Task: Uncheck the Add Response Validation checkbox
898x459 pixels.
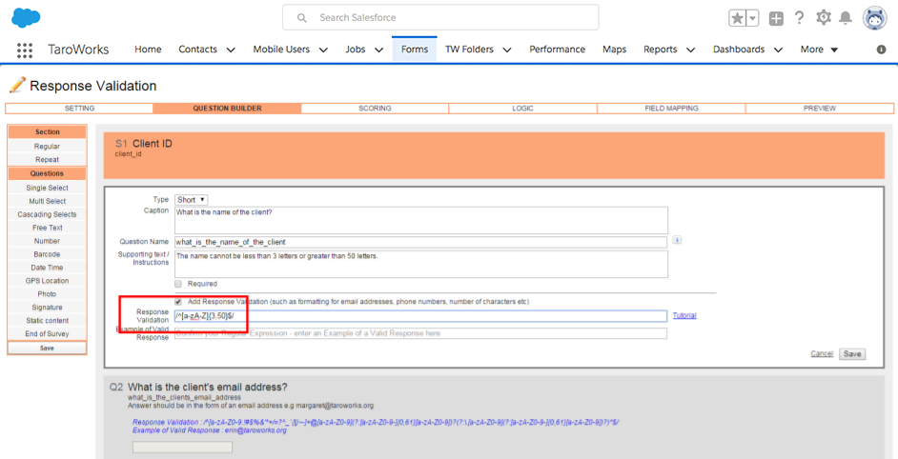Action: [x=178, y=301]
